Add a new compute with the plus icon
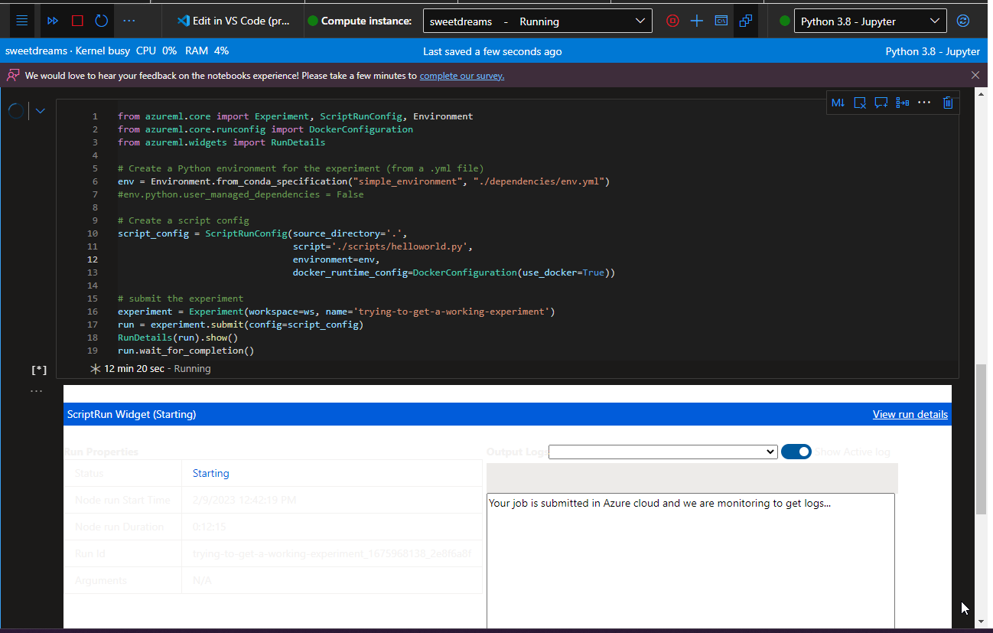This screenshot has width=993, height=633. coord(696,21)
